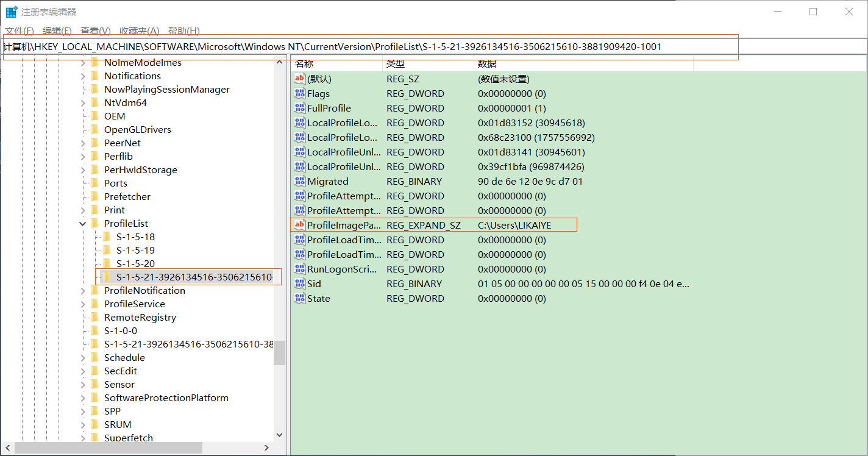868x456 pixels.
Task: Click the data value 0x01d83141 (30945601)
Action: 532,152
